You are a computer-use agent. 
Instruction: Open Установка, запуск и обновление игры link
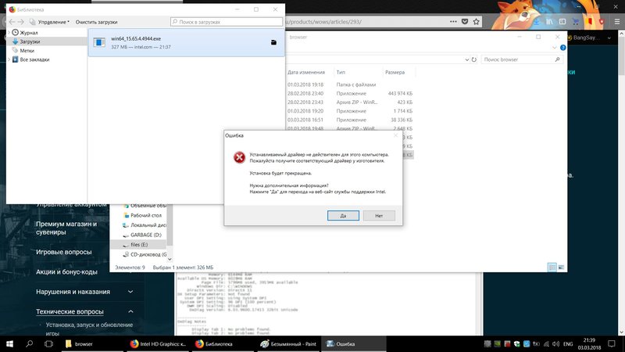click(x=89, y=329)
